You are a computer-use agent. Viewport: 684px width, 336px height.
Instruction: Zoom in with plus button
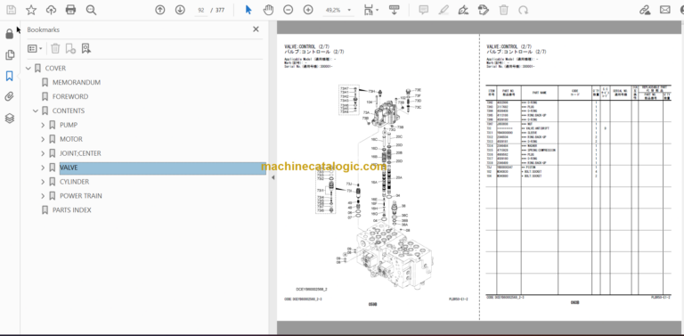(x=308, y=10)
